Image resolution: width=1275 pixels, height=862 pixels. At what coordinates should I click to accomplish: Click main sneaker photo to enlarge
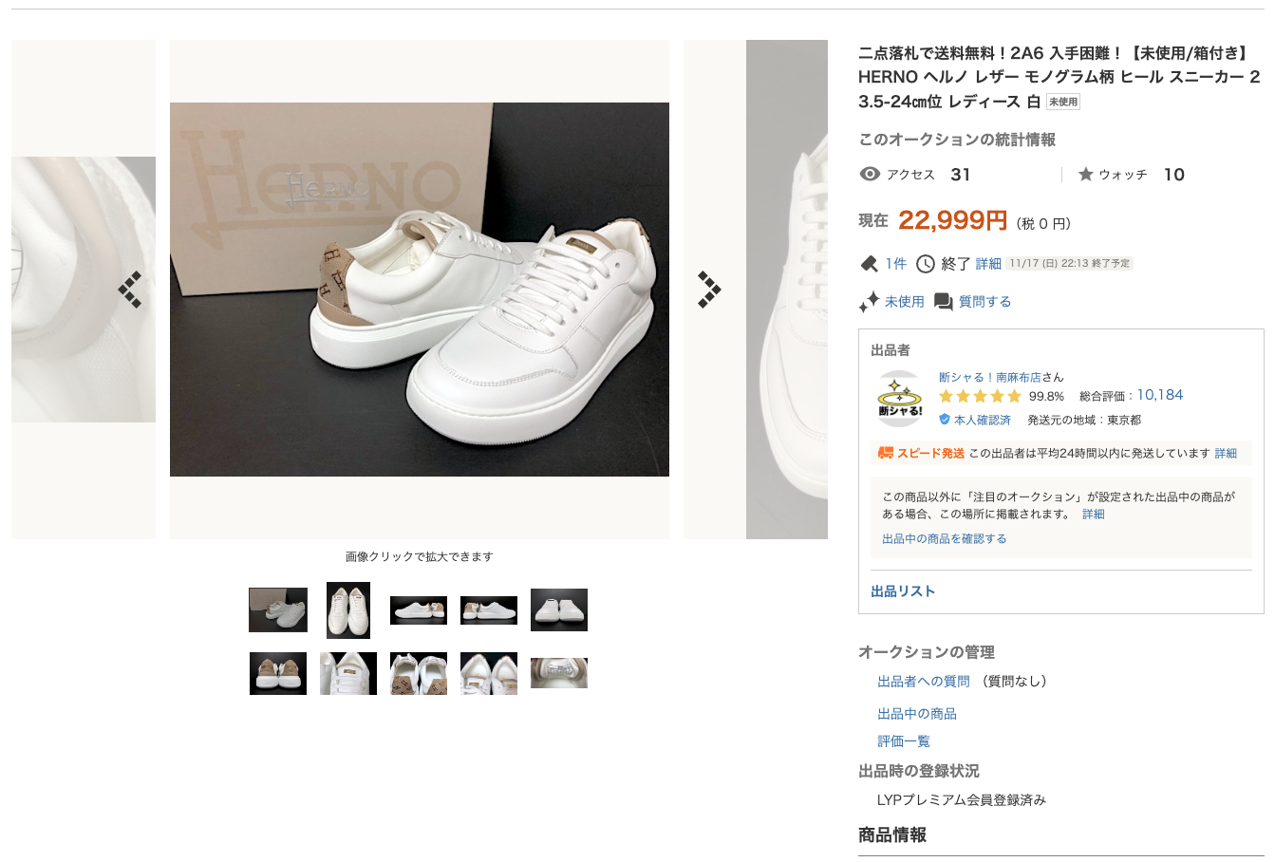tap(420, 290)
